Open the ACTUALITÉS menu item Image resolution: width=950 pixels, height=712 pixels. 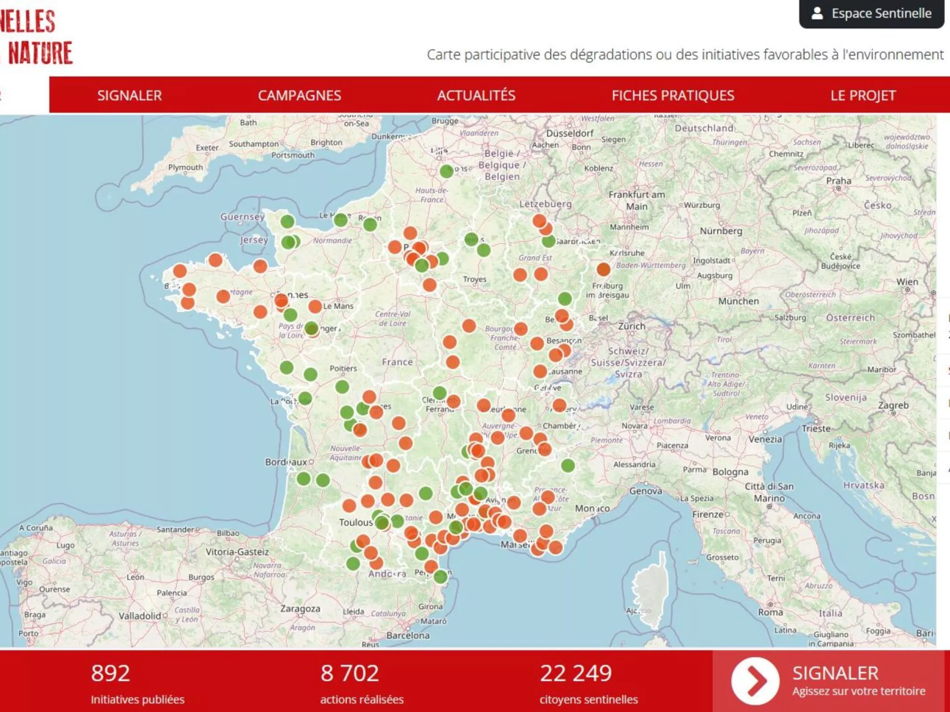476,95
